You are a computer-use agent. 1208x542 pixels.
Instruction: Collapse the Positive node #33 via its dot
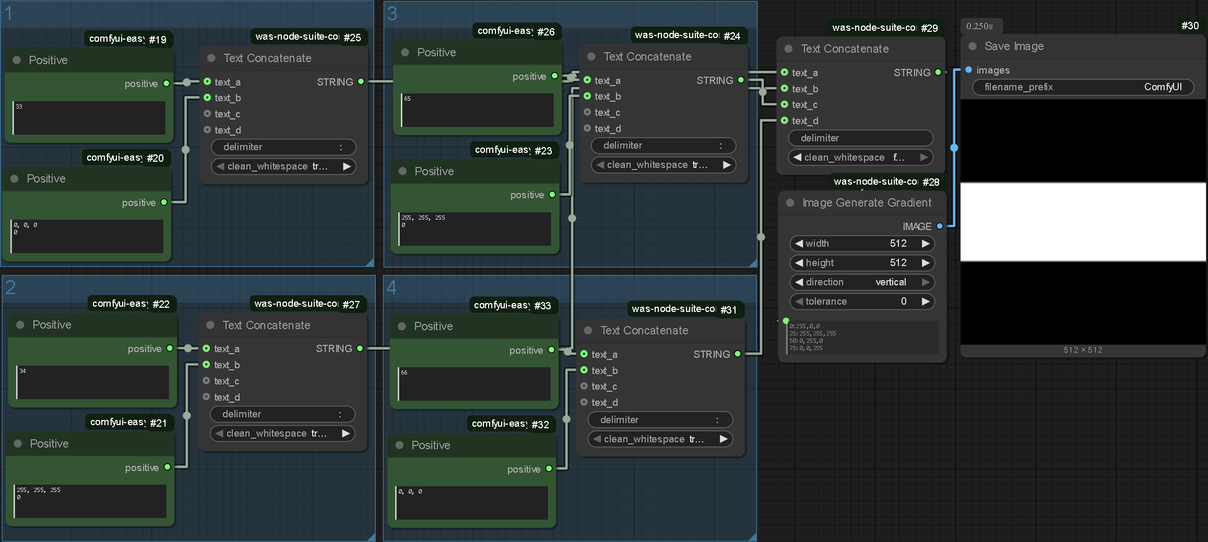[402, 326]
